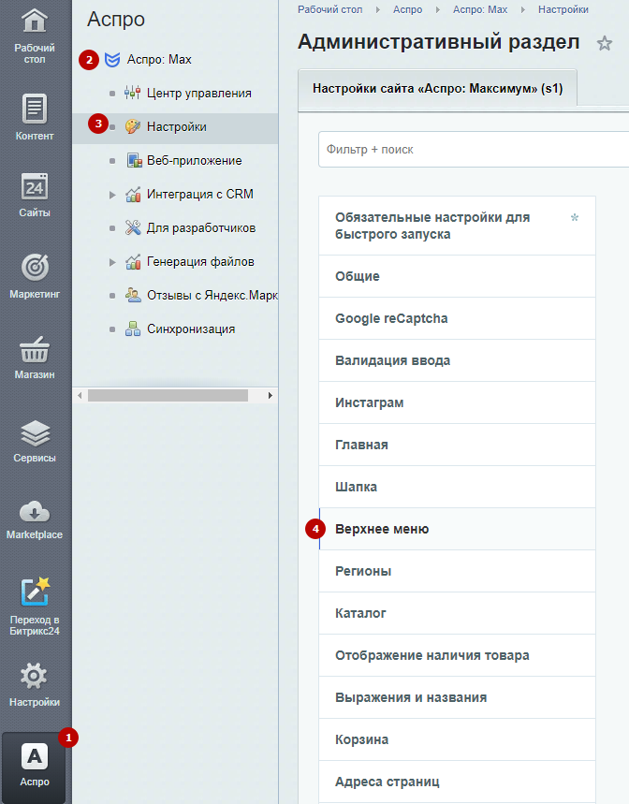Open the Центр управления tree item
This screenshot has height=804, width=629.
198,94
